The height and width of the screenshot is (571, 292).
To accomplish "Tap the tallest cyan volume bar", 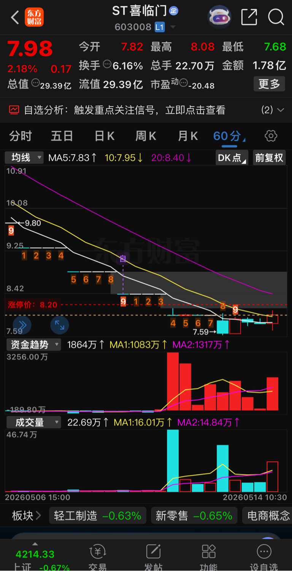I will pyautogui.click(x=173, y=461).
